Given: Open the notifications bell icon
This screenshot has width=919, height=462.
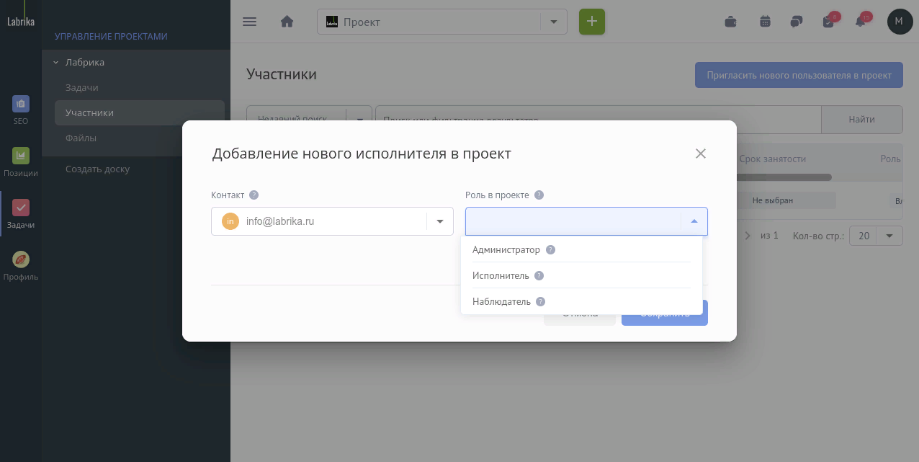Looking at the screenshot, I should 861,21.
